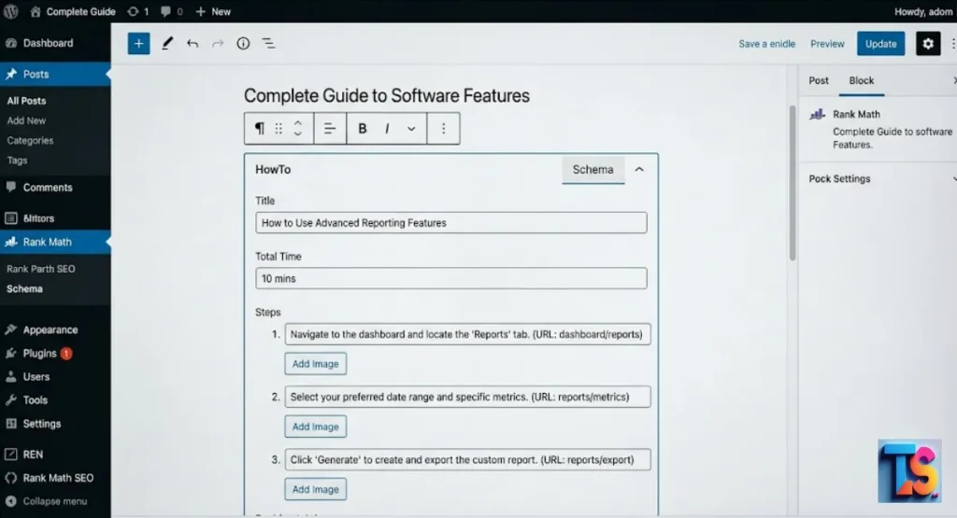The image size is (957, 518).
Task: Open Plugins with the update badge
Action: point(55,353)
